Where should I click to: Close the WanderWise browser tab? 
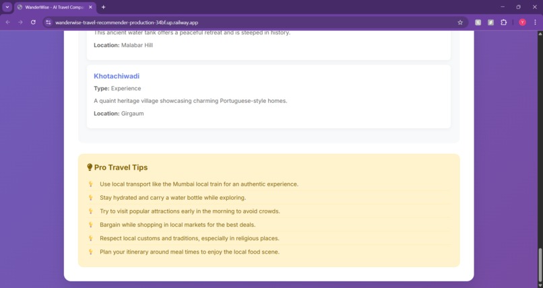(90, 7)
